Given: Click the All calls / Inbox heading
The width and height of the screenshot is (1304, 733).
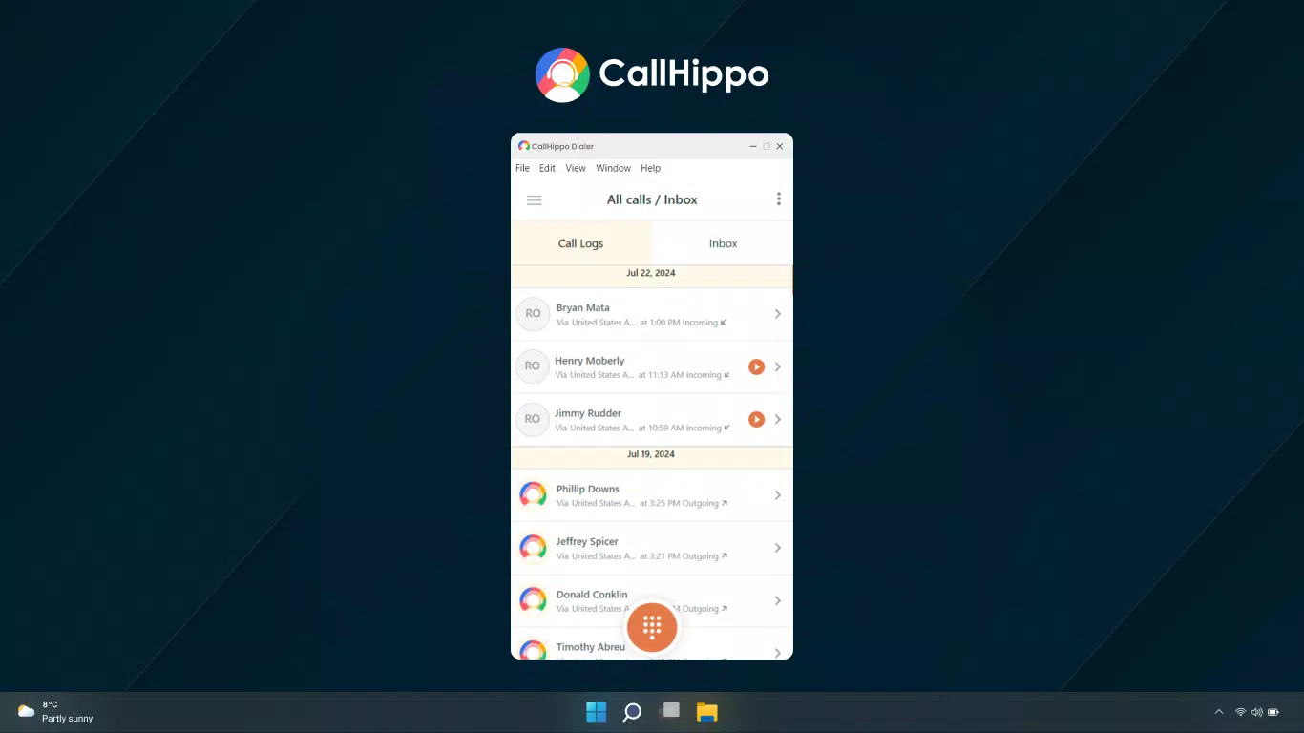Looking at the screenshot, I should pos(652,199).
